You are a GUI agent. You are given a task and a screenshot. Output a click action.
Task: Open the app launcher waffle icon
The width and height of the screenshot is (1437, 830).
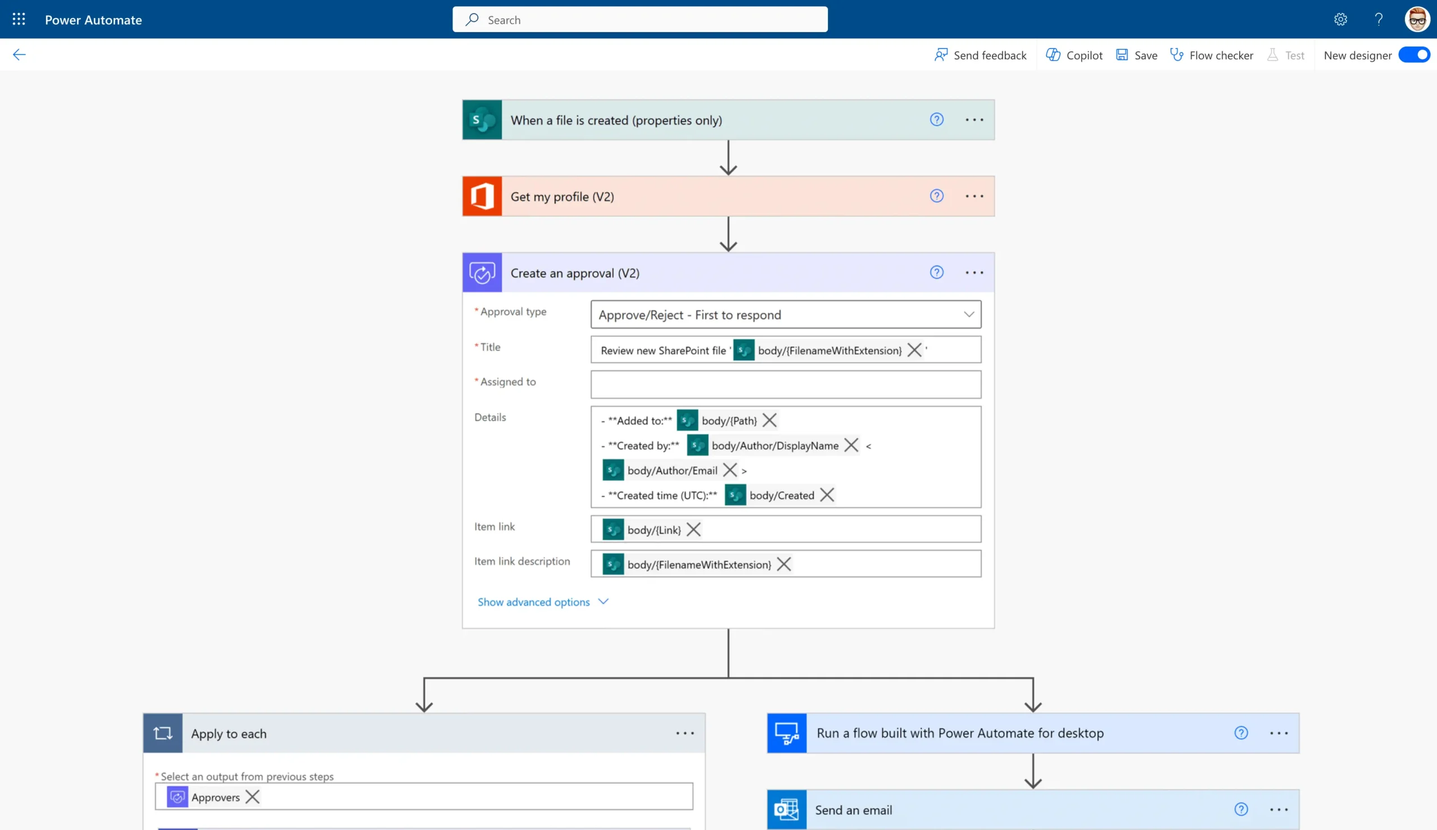click(19, 20)
